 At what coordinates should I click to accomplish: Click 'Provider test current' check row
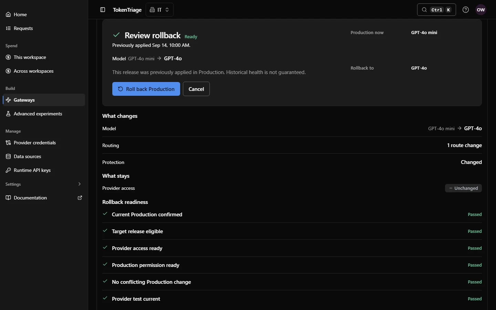(292, 299)
